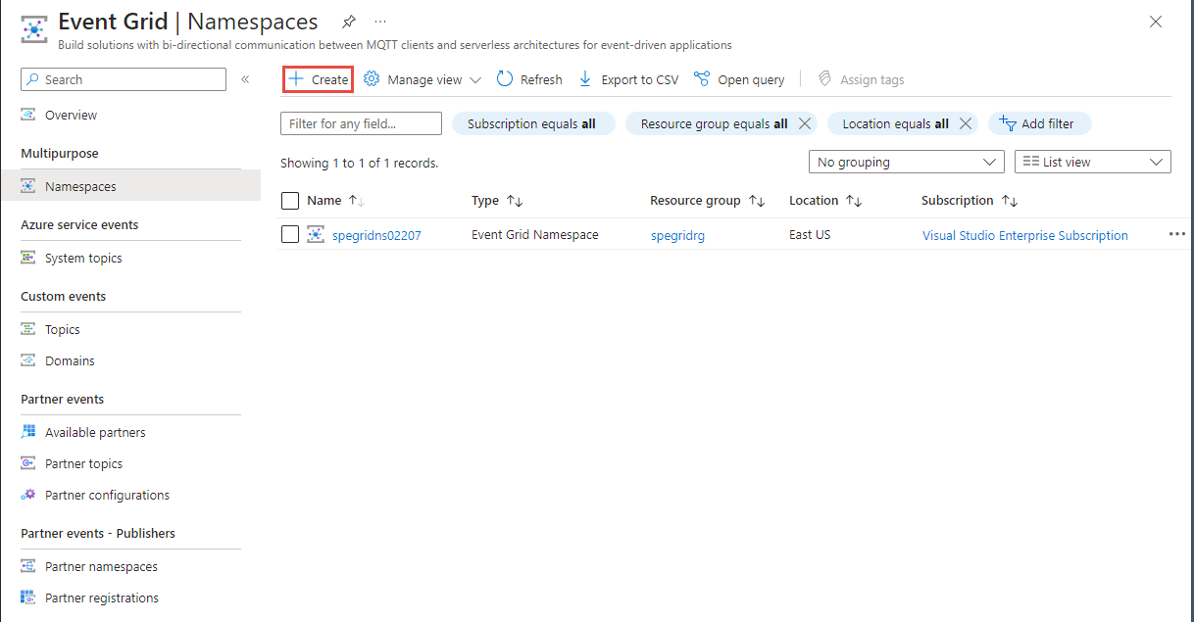Click the Partner namespaces icon
Image resolution: width=1194 pixels, height=622 pixels.
(x=28, y=566)
